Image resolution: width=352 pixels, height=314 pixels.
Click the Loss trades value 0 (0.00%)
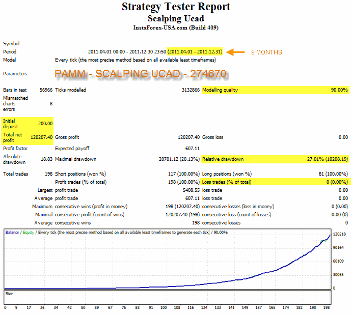337,182
